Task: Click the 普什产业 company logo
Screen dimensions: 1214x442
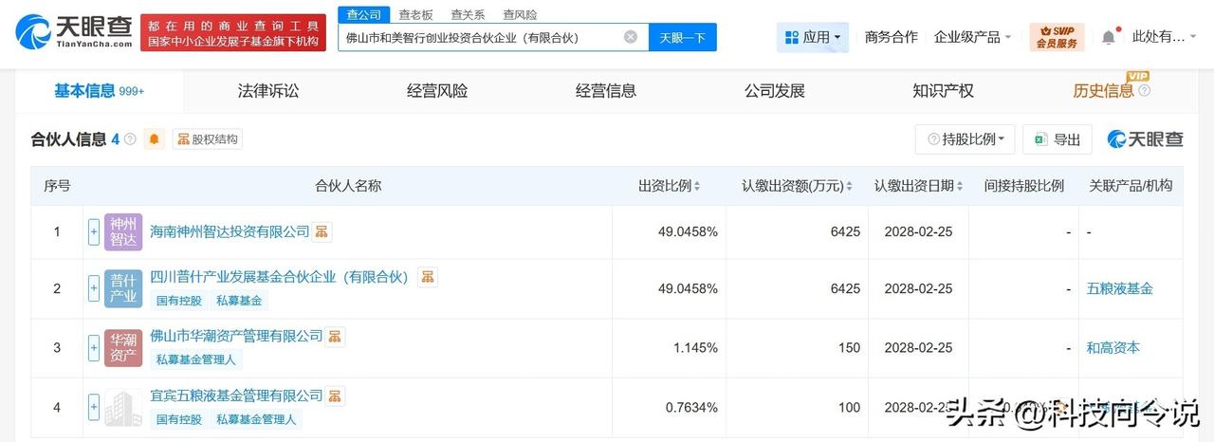Action: (123, 288)
